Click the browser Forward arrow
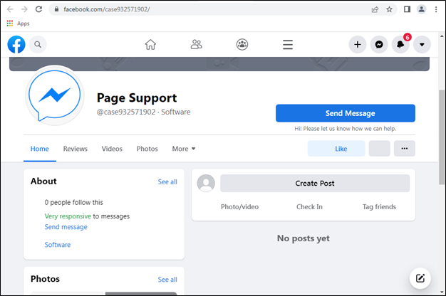 pyautogui.click(x=24, y=9)
